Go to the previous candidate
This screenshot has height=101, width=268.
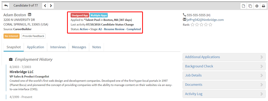point(45,6)
